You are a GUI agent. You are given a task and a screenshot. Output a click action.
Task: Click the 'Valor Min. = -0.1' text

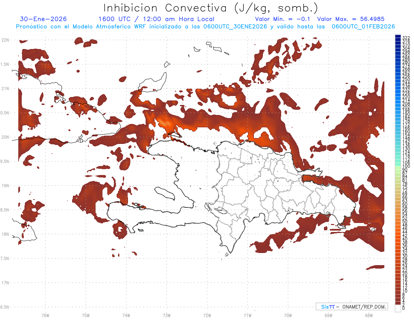[283, 19]
